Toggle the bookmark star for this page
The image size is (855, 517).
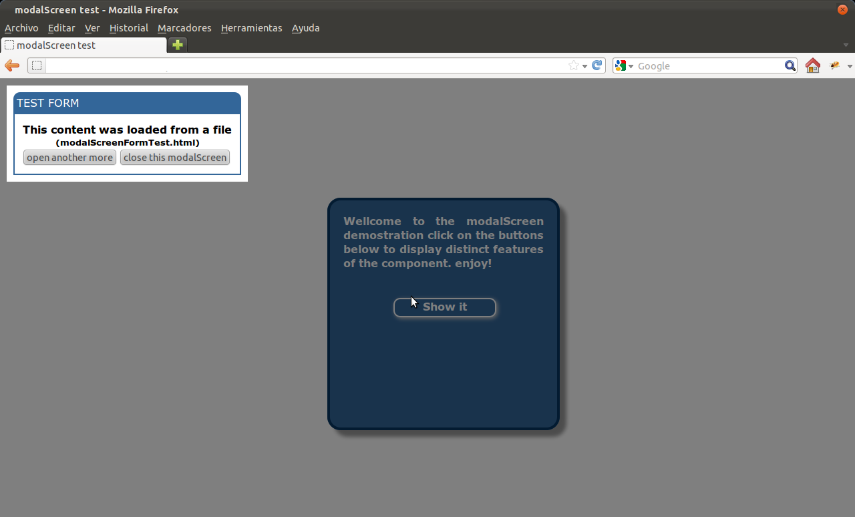[573, 65]
